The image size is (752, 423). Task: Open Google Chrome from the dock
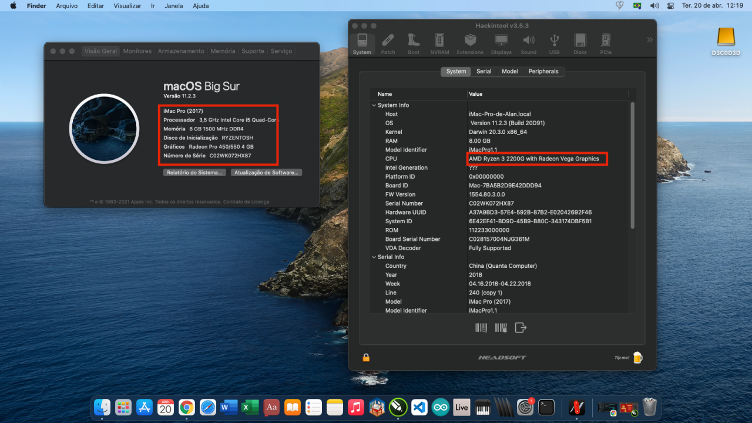pyautogui.click(x=187, y=407)
